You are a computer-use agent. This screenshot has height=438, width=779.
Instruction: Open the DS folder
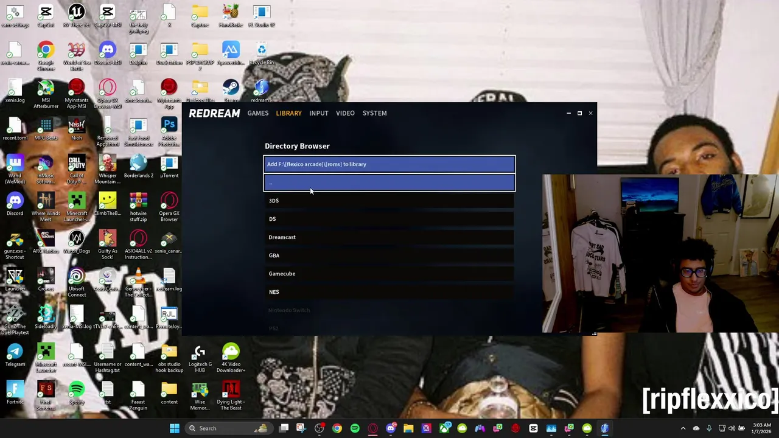click(x=389, y=219)
